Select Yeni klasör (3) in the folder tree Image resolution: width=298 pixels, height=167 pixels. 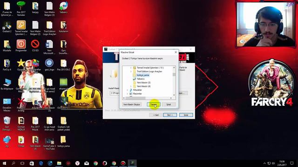pos(143,83)
